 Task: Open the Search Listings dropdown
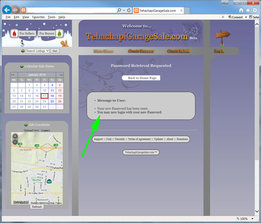coord(38,51)
